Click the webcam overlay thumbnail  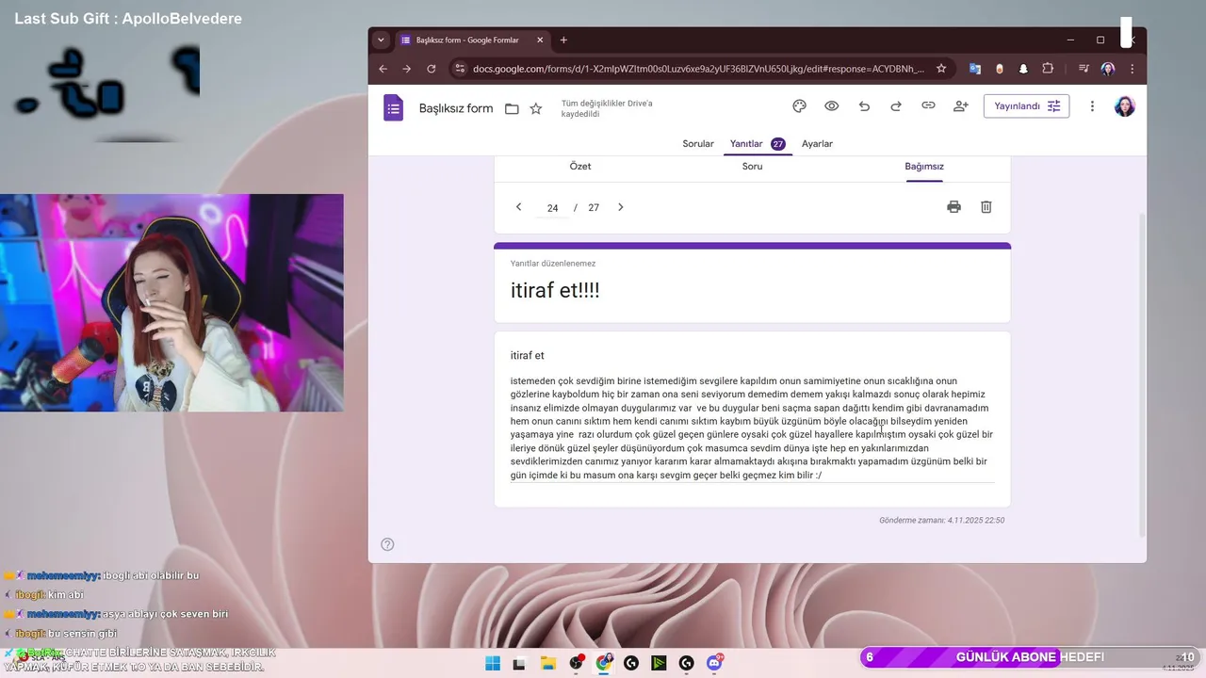coord(171,303)
